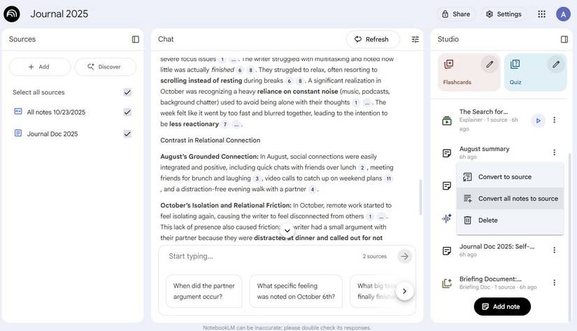Uncheck All notes 10/23/2025 source
Image resolution: width=577 pixels, height=331 pixels.
tap(127, 112)
